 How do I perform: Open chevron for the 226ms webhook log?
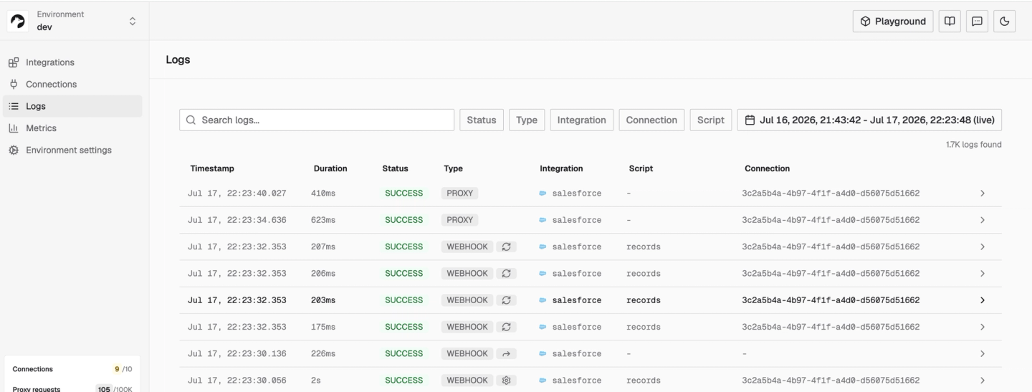[x=983, y=353]
